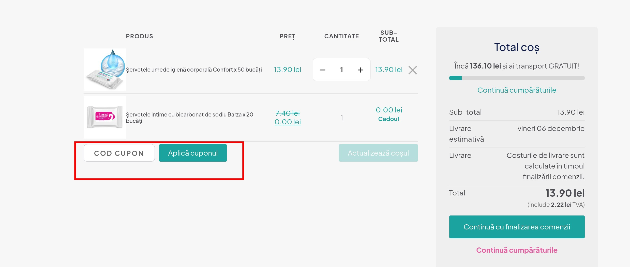Remove the Confort wipes from cart
The width and height of the screenshot is (630, 267).
(413, 70)
